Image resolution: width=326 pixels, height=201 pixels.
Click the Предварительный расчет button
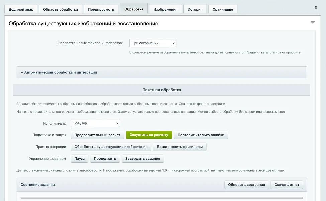[x=97, y=135]
